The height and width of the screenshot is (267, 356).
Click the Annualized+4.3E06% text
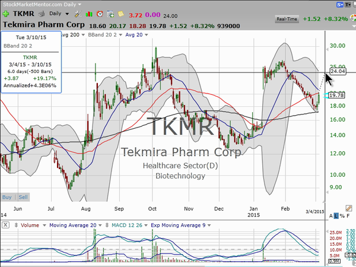(30, 85)
